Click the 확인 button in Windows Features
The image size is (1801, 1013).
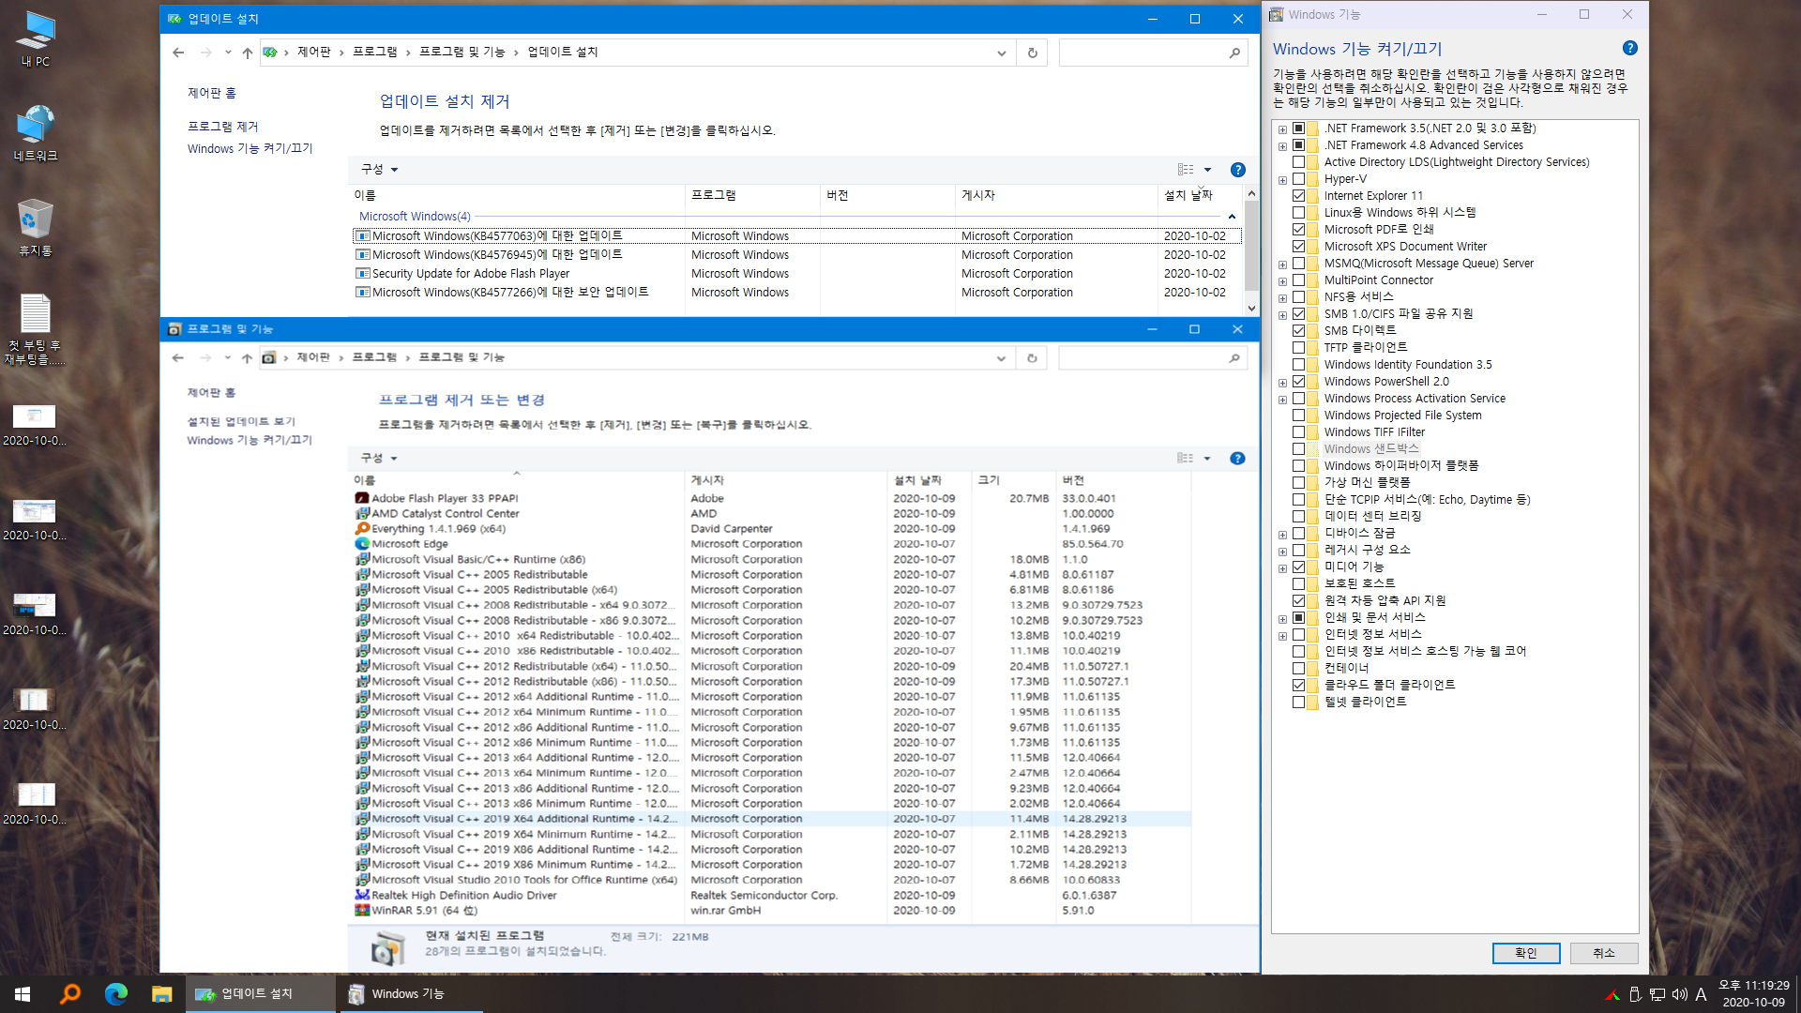point(1525,953)
